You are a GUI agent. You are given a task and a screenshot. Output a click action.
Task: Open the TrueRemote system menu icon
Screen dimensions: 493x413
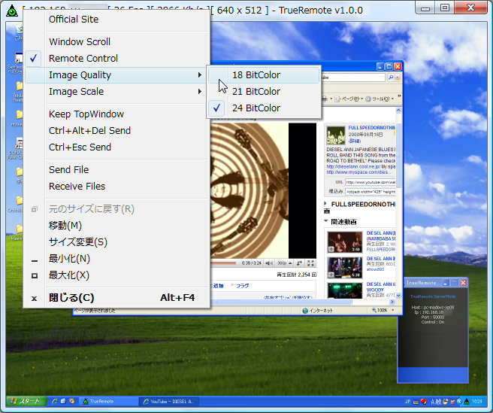(12, 11)
